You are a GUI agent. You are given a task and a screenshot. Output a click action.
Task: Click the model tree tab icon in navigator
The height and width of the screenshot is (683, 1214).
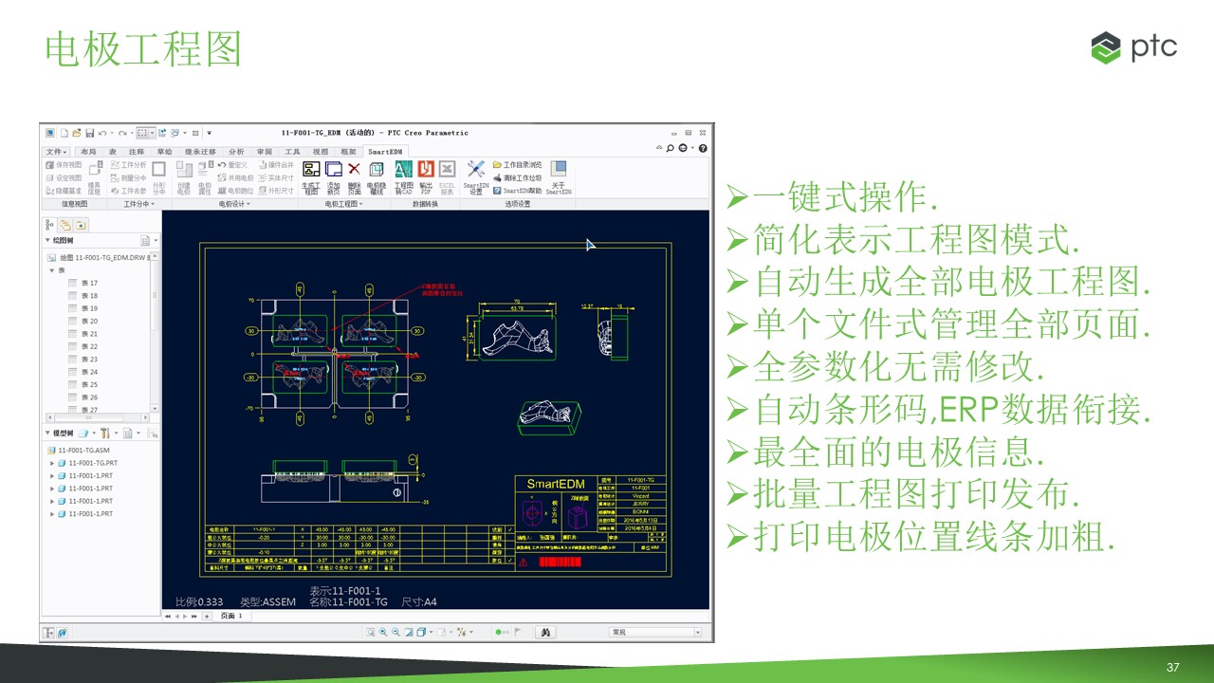(x=50, y=225)
